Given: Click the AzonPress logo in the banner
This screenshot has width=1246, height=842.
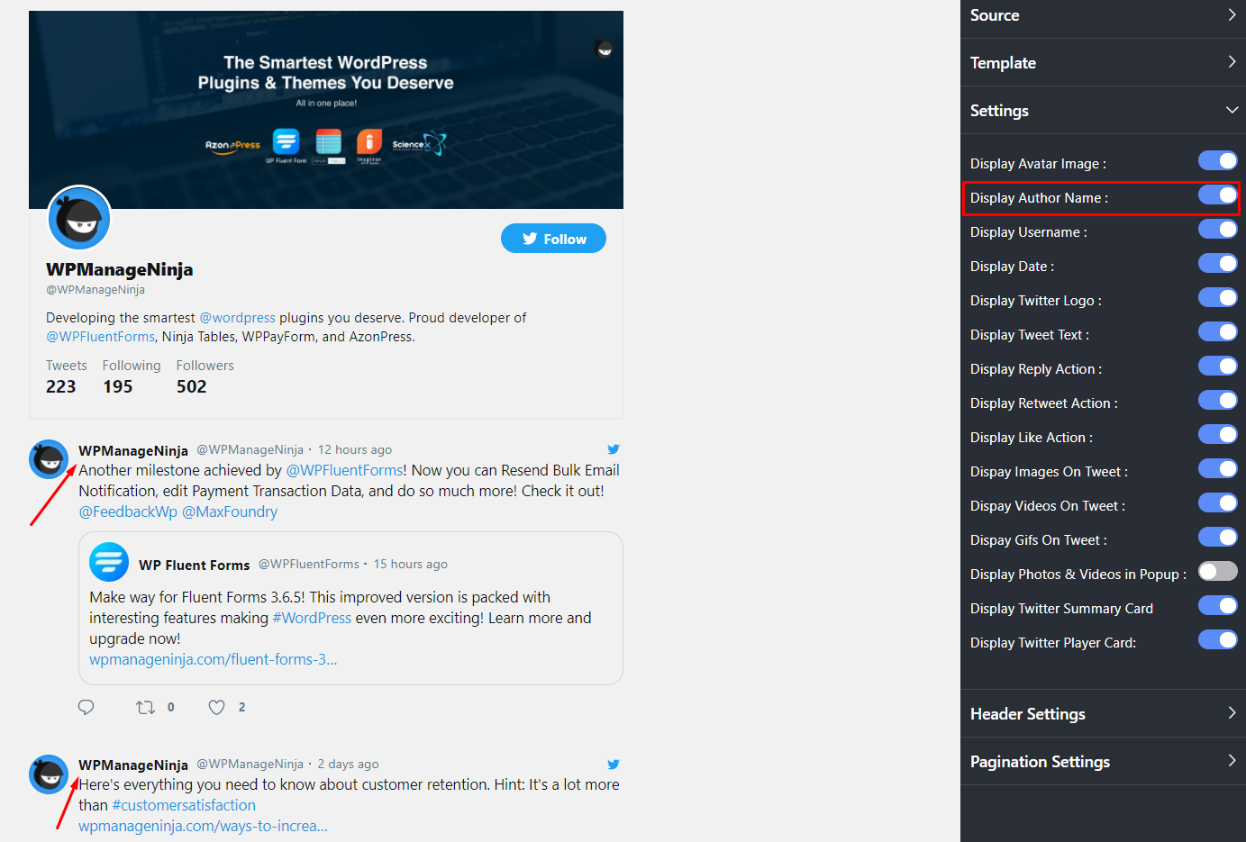Looking at the screenshot, I should [232, 145].
